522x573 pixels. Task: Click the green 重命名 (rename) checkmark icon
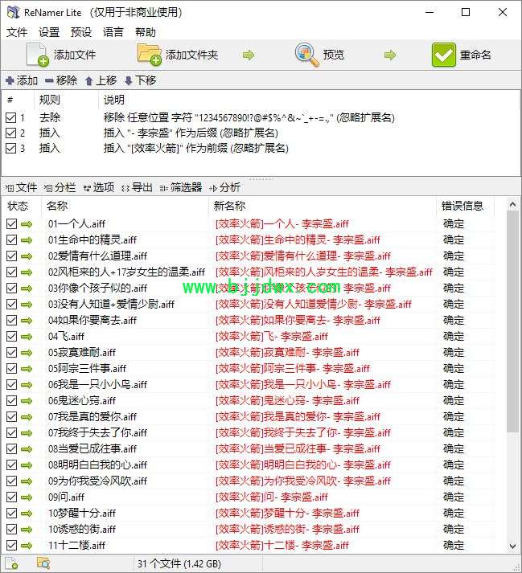point(443,55)
